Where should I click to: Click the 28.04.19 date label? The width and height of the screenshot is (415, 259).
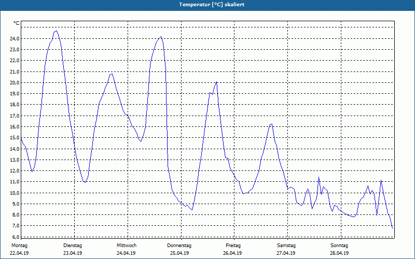[339, 253]
